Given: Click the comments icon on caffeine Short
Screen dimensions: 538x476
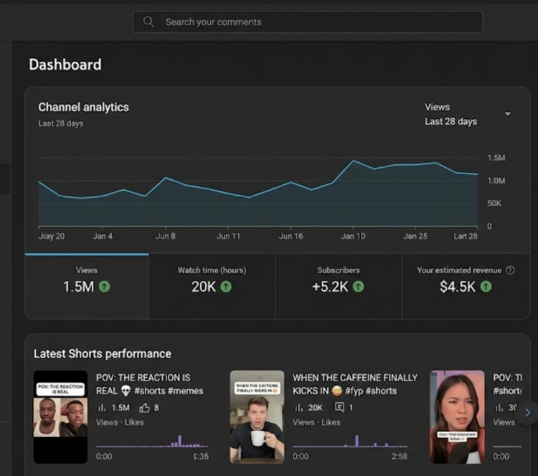Looking at the screenshot, I should [339, 407].
